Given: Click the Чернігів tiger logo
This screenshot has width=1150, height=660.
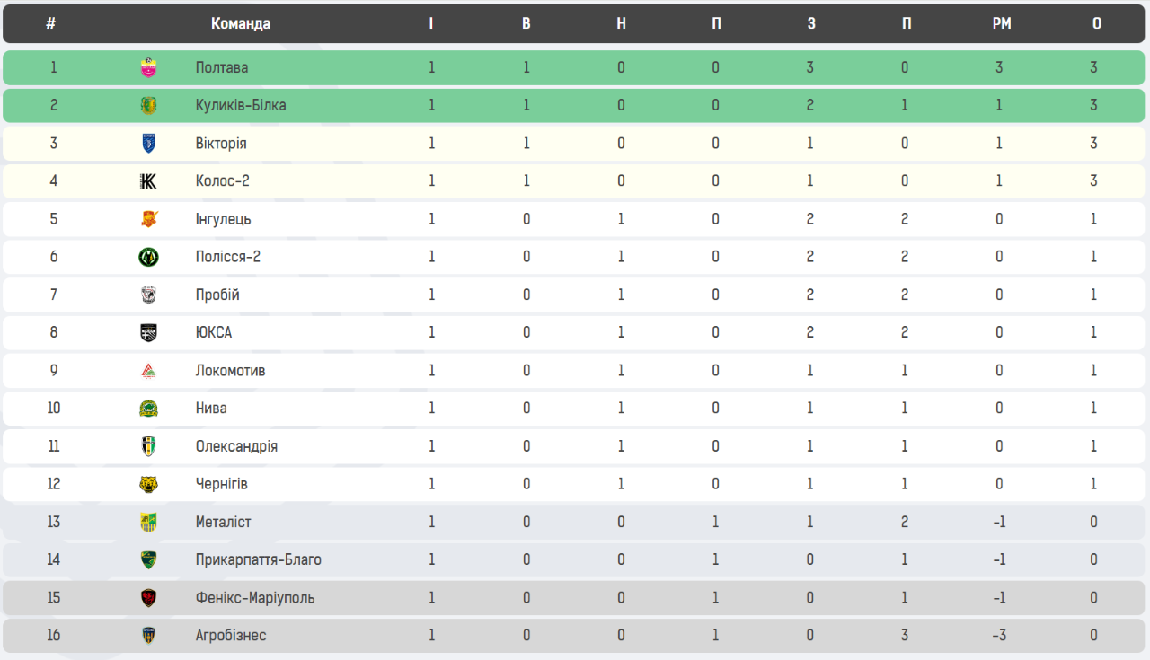Looking at the screenshot, I should click(148, 484).
